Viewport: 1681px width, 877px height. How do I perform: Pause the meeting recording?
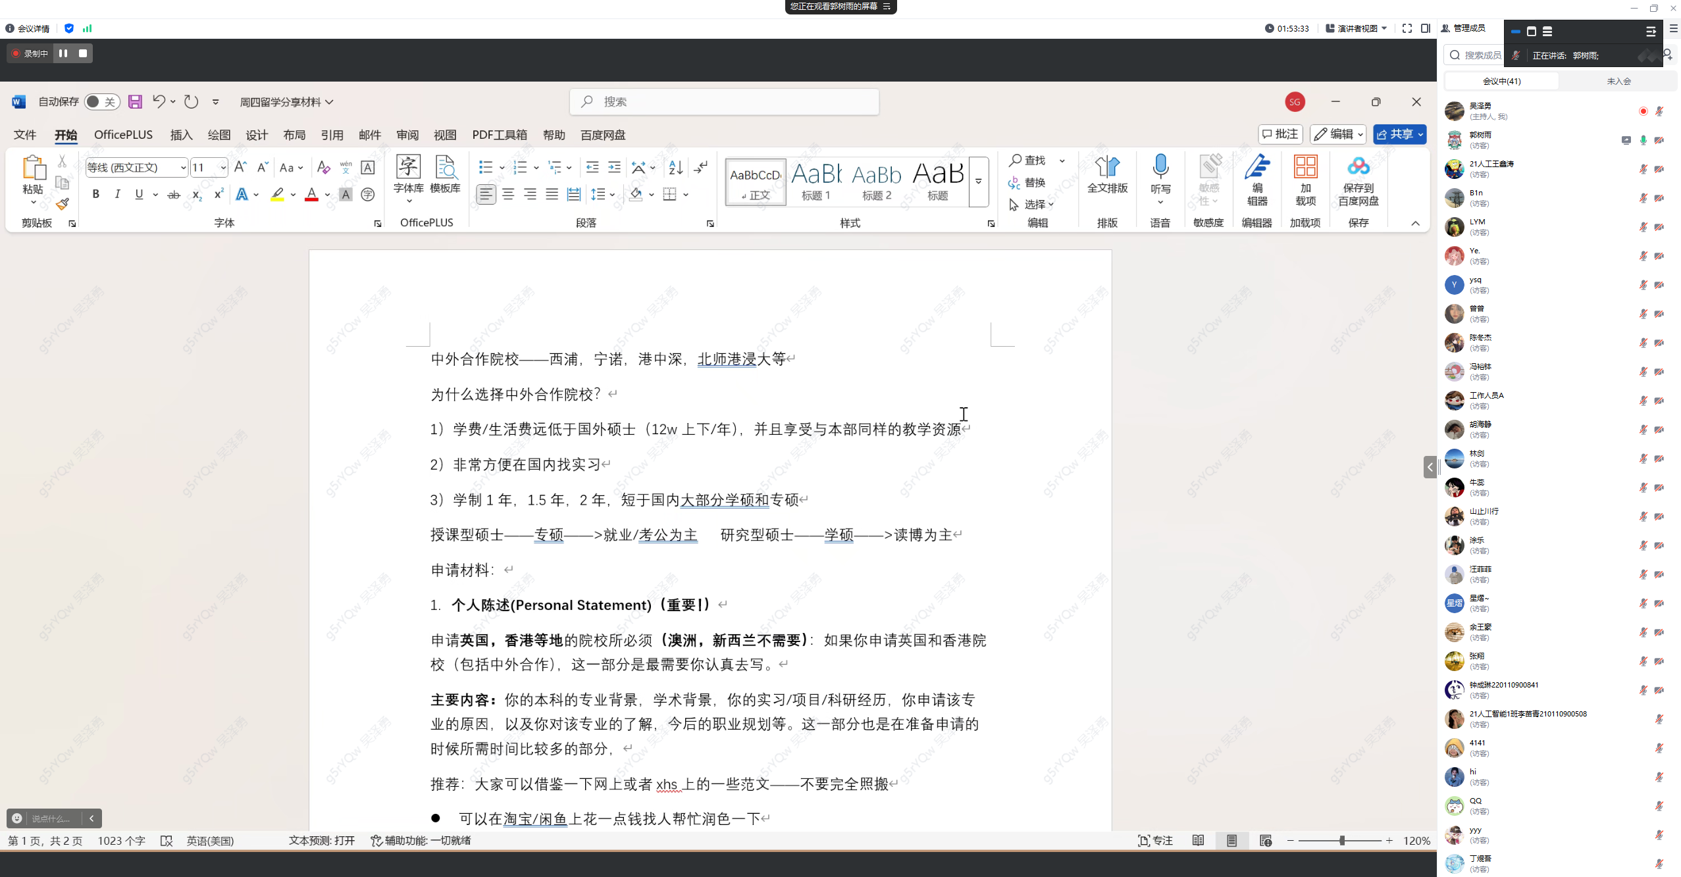pyautogui.click(x=63, y=53)
